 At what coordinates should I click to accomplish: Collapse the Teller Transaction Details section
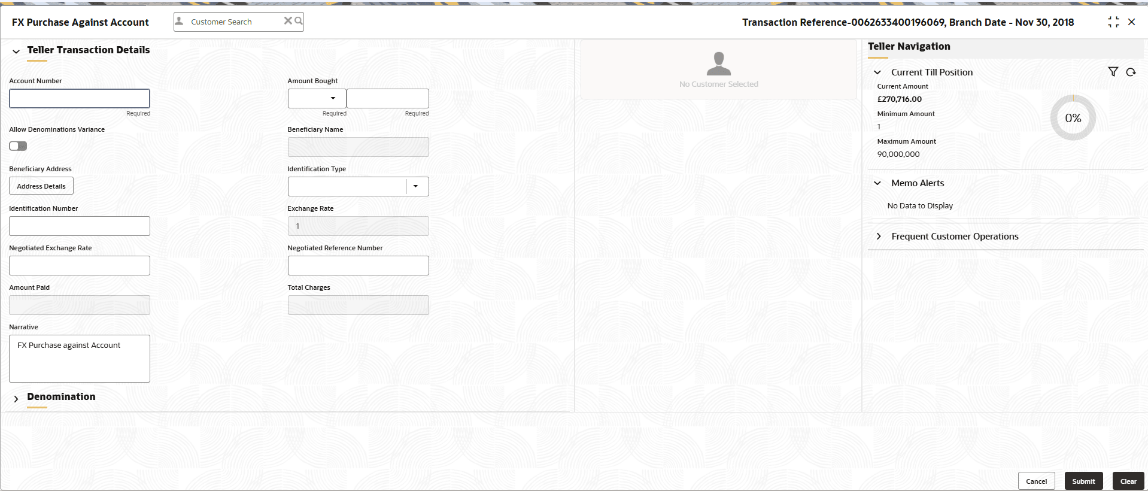[16, 51]
